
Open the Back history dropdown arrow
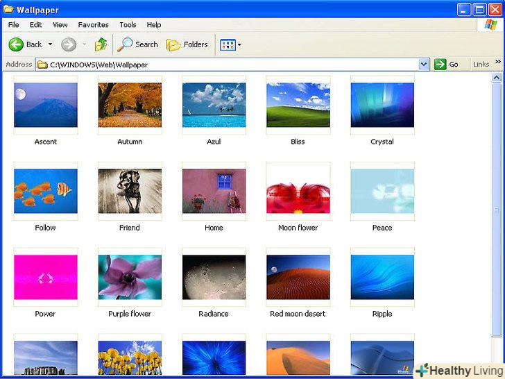tap(50, 44)
